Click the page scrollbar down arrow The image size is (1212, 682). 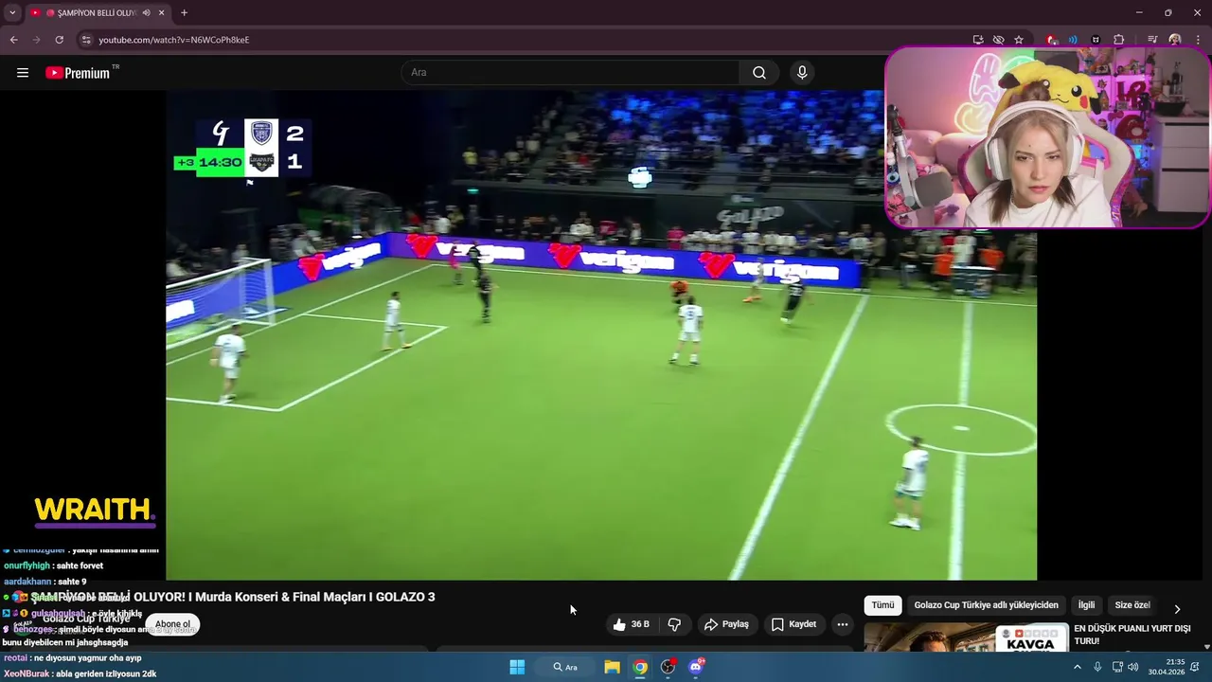(x=1206, y=647)
